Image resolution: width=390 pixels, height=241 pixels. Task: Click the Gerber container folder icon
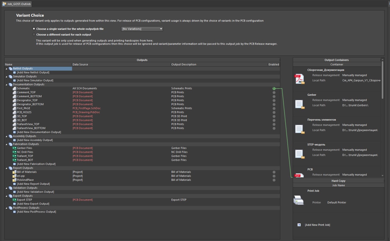[300, 104]
